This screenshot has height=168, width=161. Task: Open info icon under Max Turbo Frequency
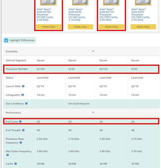pos(7,155)
